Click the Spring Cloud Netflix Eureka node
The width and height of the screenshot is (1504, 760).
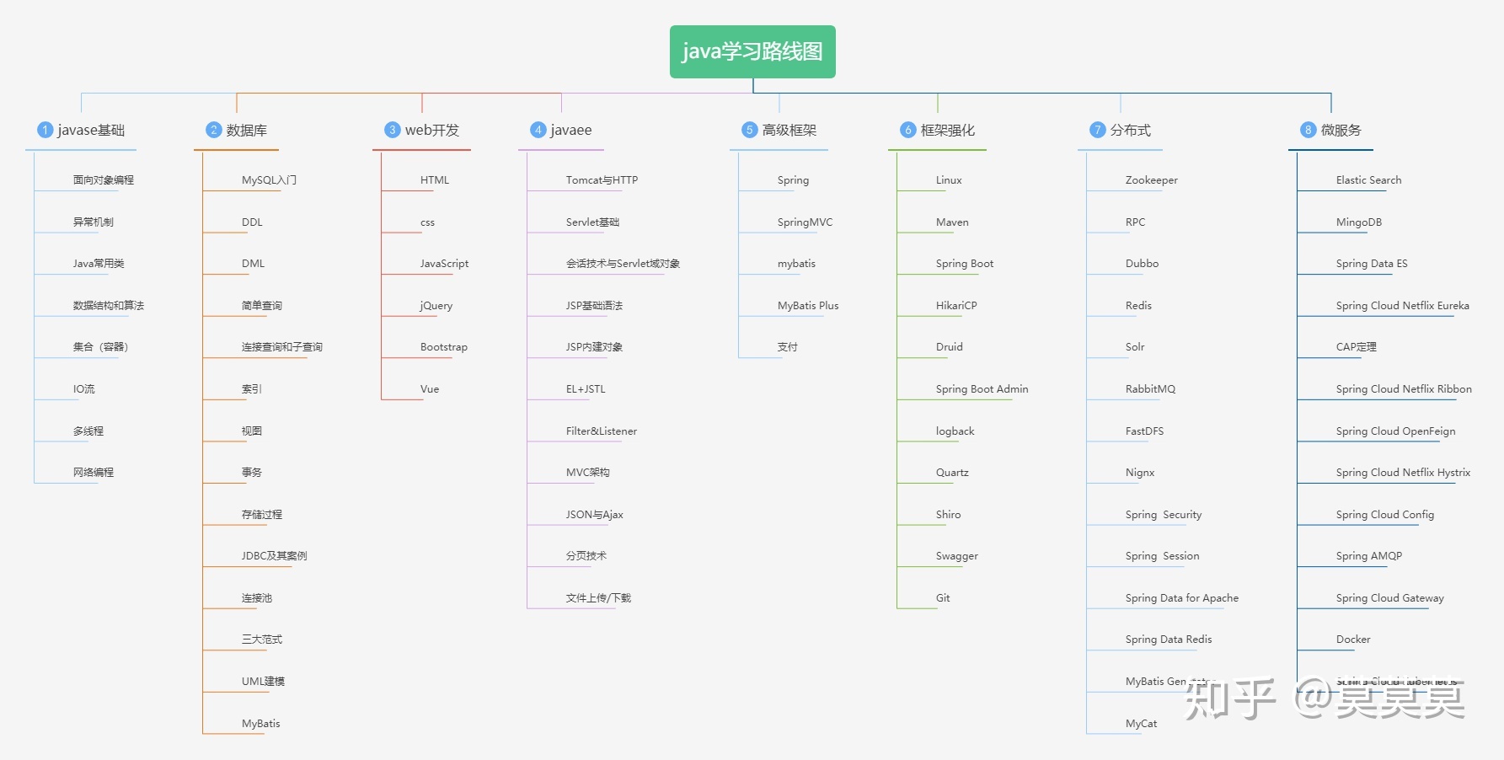click(x=1403, y=306)
